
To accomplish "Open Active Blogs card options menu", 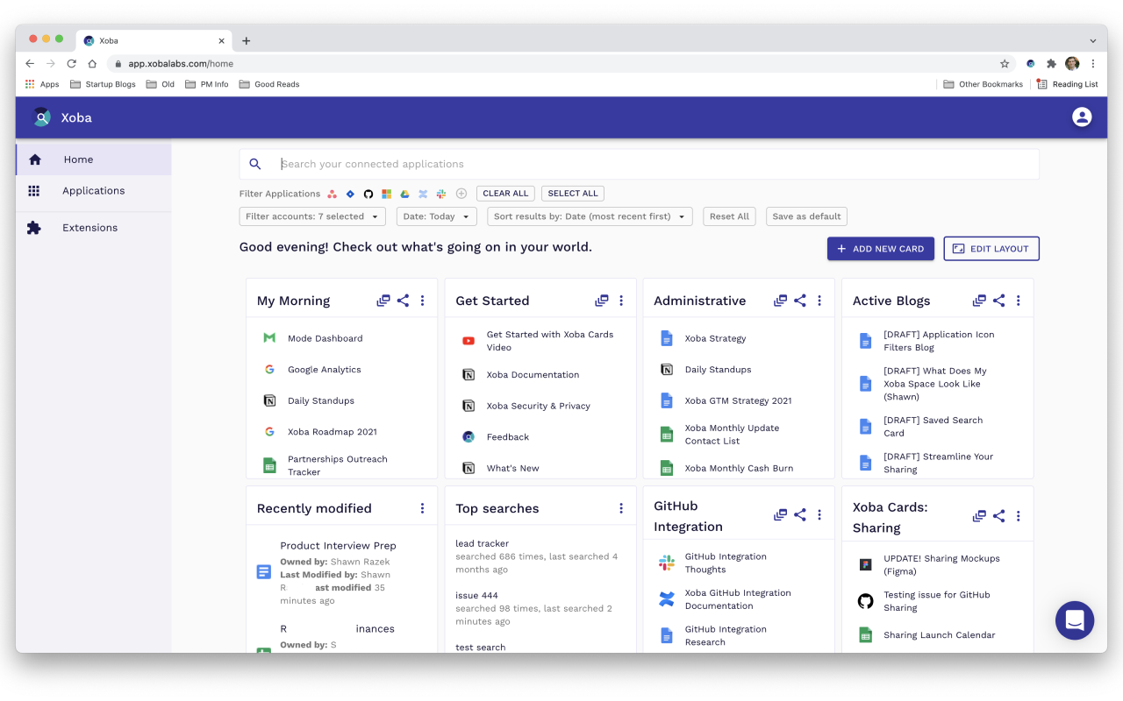I will (x=1018, y=301).
